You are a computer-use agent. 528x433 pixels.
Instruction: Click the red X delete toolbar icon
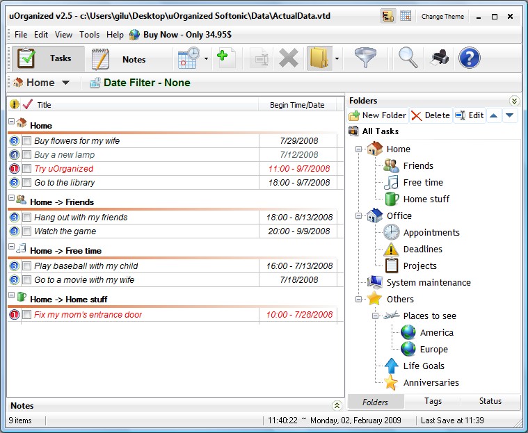tap(288, 58)
